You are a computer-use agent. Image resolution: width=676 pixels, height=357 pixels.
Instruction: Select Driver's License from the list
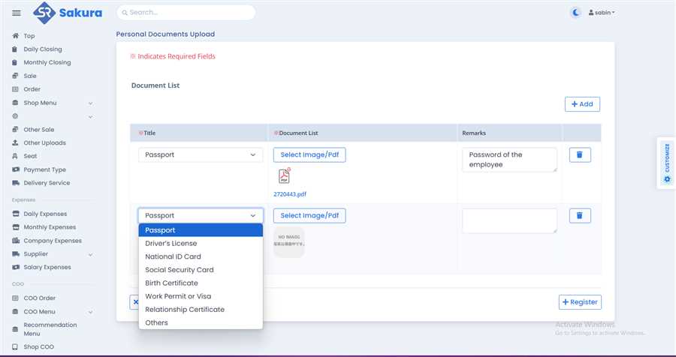pyautogui.click(x=171, y=243)
